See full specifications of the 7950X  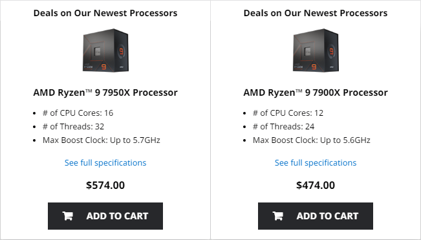tap(105, 162)
